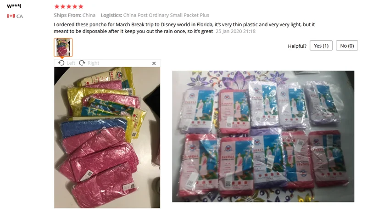Click the reviewer name W***l
This screenshot has height=213, width=367.
click(14, 6)
